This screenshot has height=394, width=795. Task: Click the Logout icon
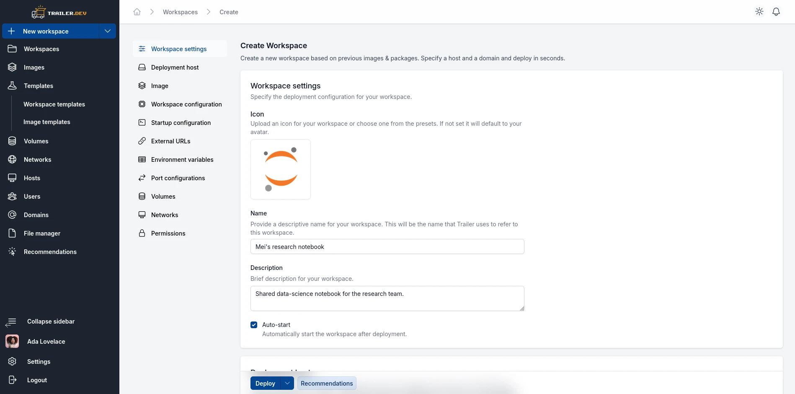click(12, 380)
